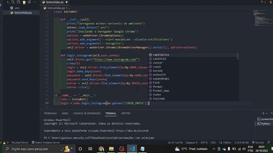Open the .env file in Explorer

click(x=17, y=8)
